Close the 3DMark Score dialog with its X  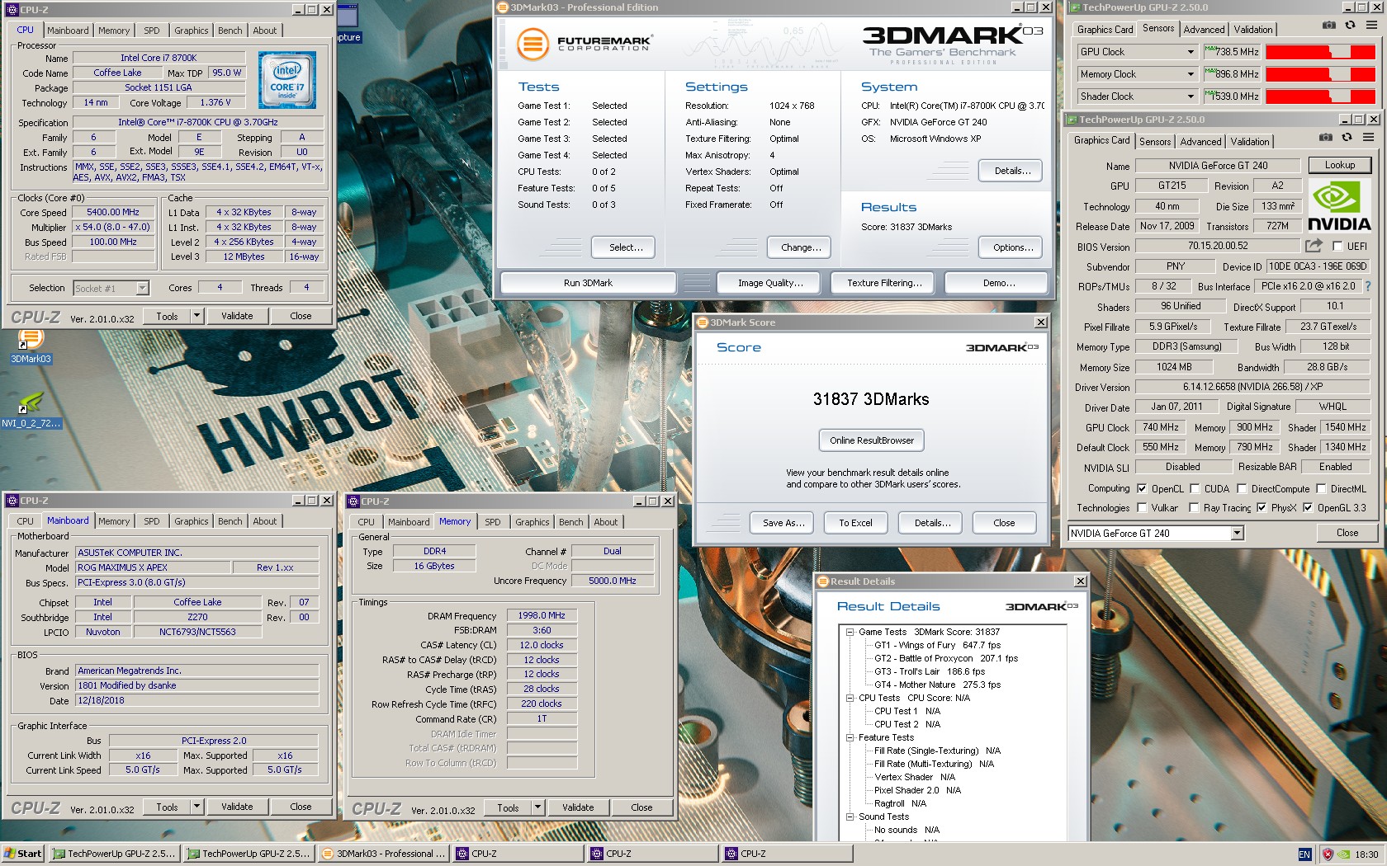click(1040, 322)
